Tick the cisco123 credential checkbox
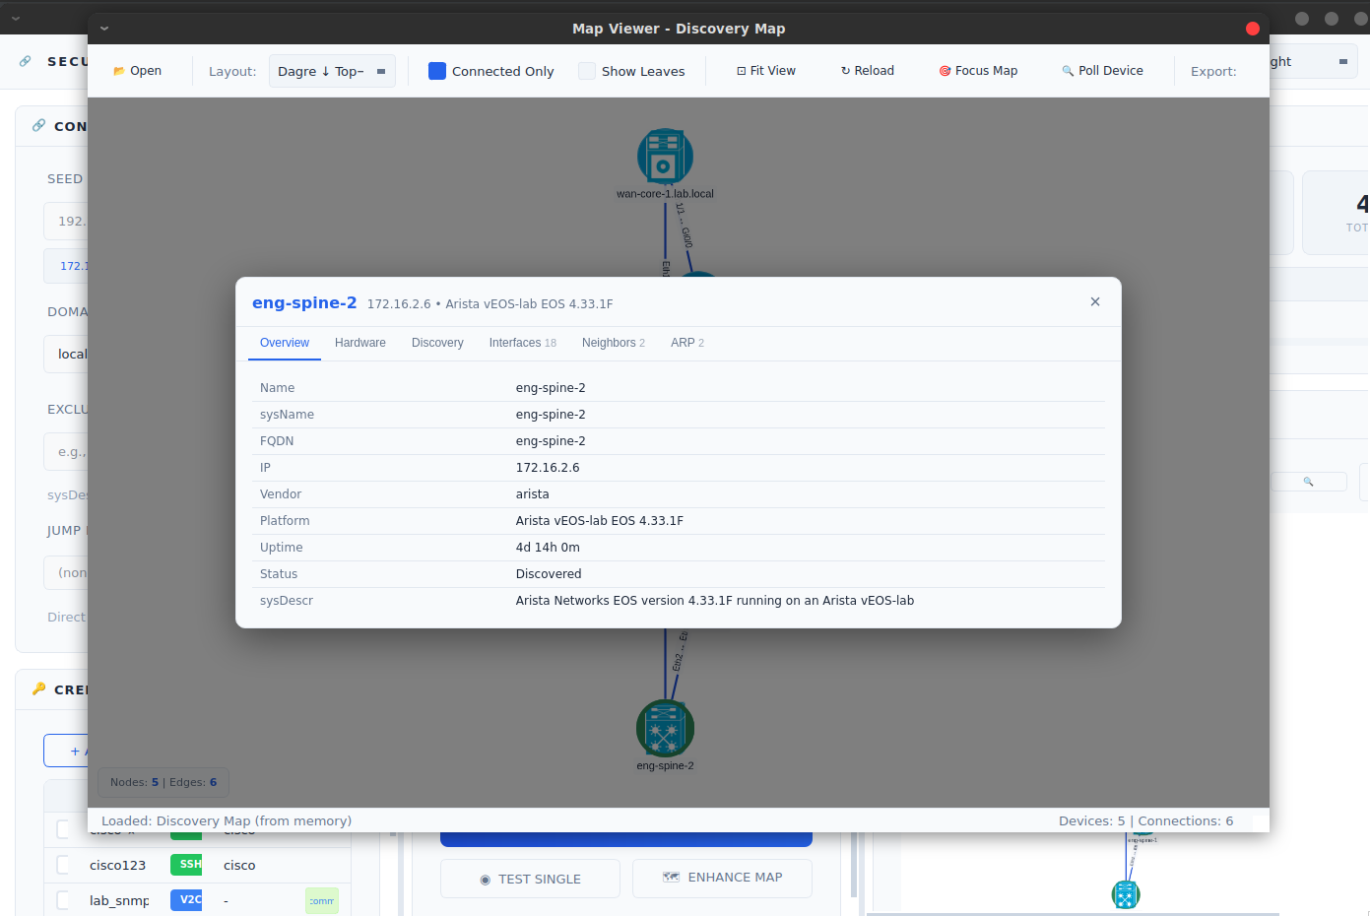 click(63, 865)
